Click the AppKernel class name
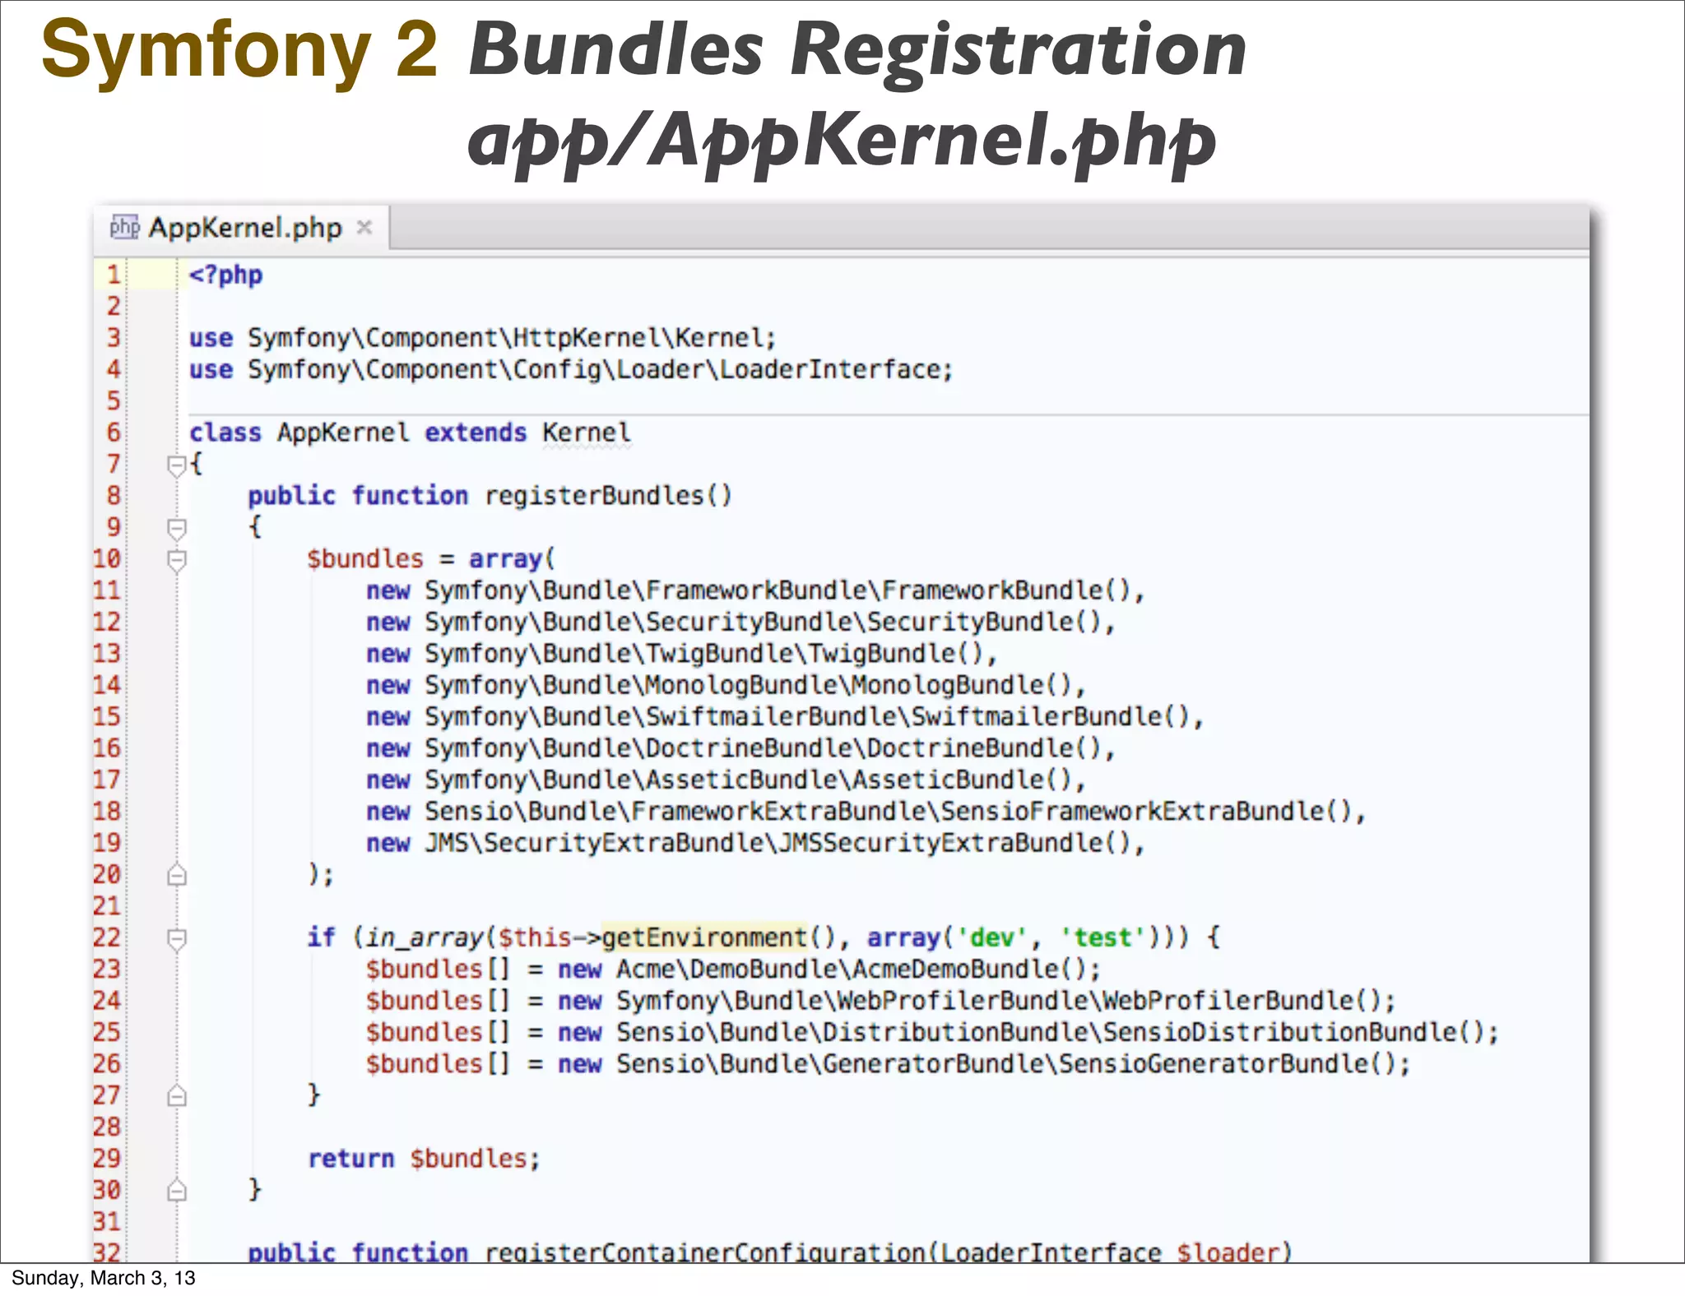Screen dimensions: 1685x1296 point(342,433)
